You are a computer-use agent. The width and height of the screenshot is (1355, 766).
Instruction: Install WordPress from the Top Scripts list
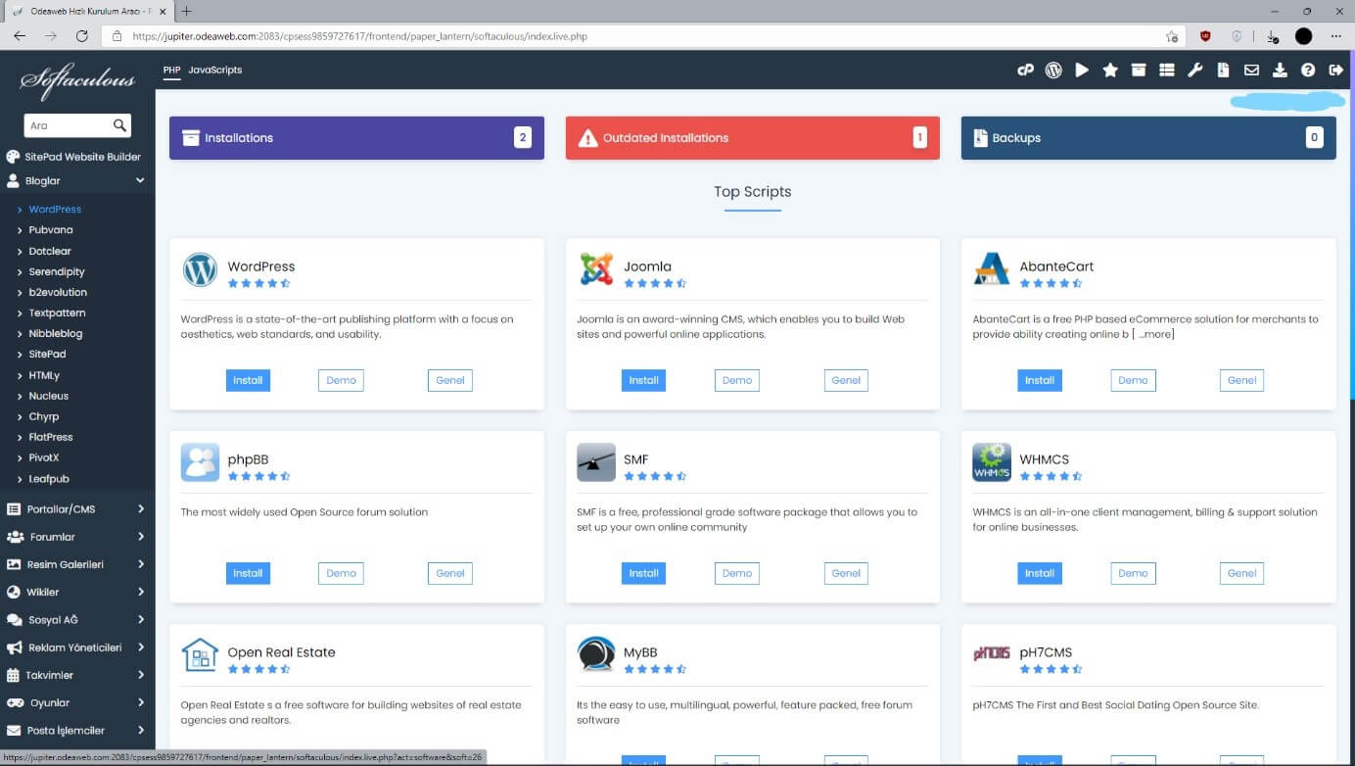(x=247, y=380)
